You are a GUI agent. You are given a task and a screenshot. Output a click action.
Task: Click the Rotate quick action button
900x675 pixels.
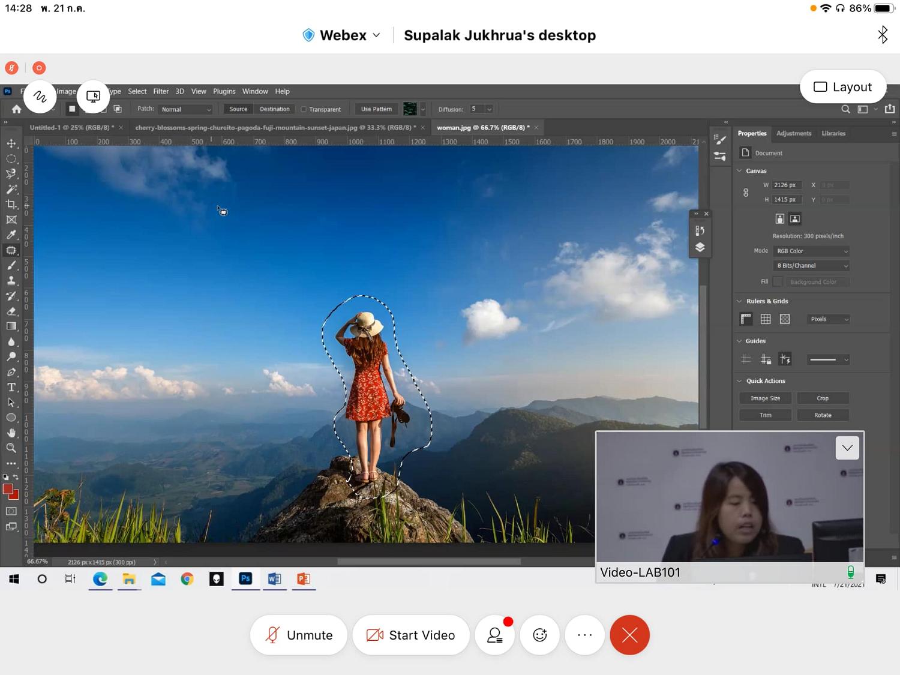point(823,415)
